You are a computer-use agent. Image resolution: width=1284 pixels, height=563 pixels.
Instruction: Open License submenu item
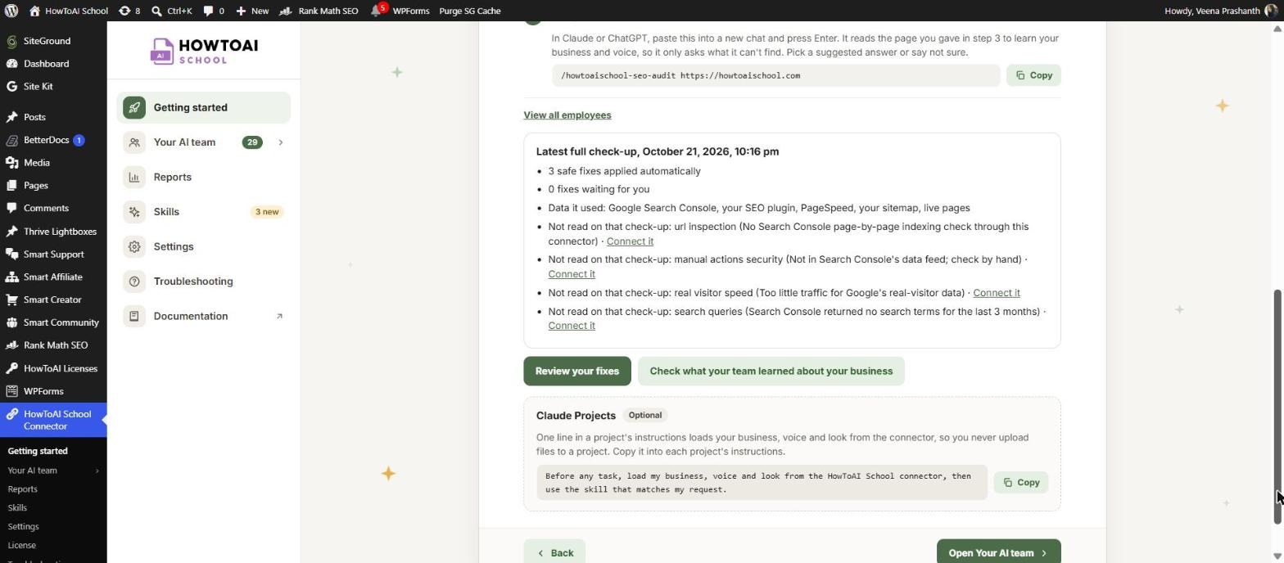(x=21, y=546)
